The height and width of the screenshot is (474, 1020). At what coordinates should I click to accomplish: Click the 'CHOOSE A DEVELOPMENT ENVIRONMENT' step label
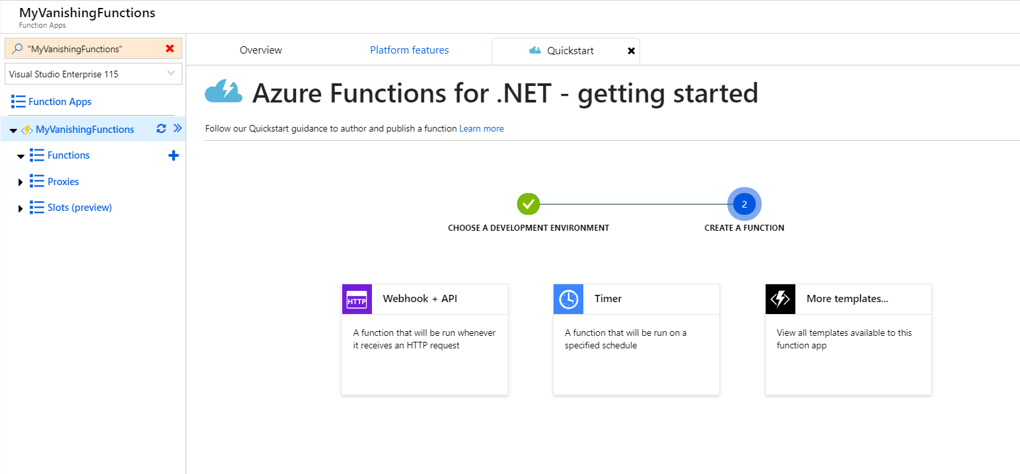[528, 227]
